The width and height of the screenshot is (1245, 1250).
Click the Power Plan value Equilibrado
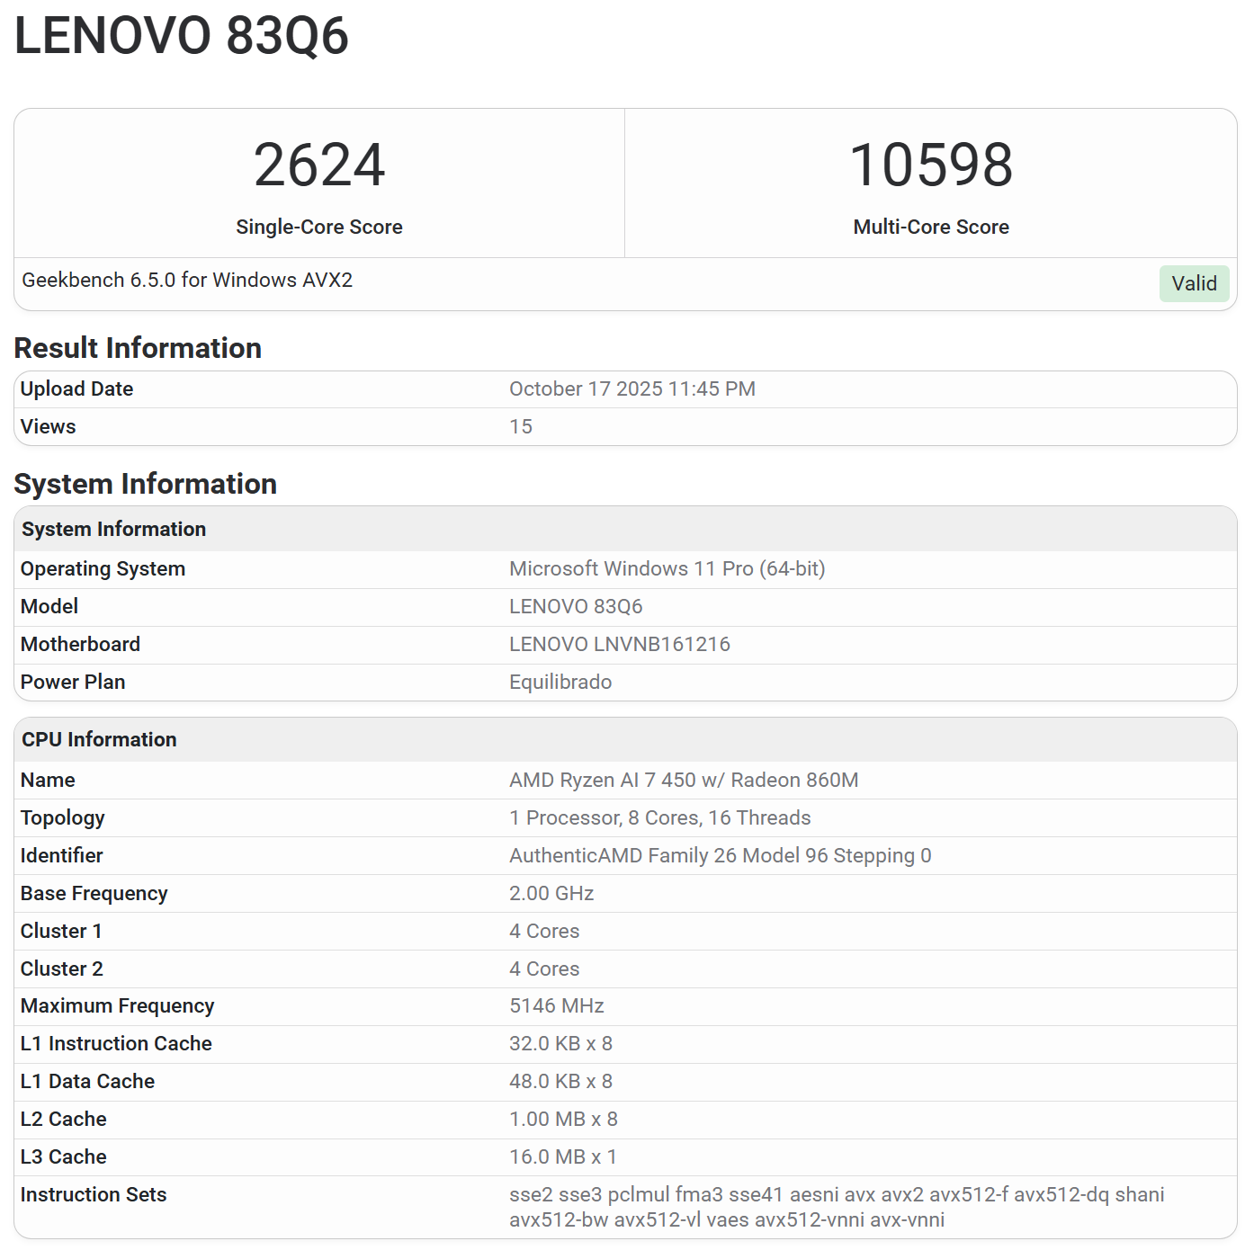(560, 682)
